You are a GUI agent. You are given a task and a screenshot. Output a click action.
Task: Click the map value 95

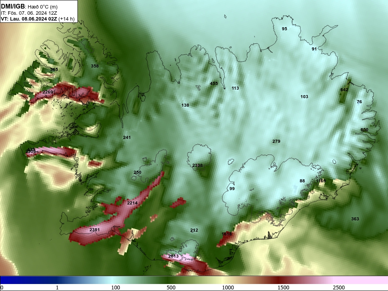(284, 29)
